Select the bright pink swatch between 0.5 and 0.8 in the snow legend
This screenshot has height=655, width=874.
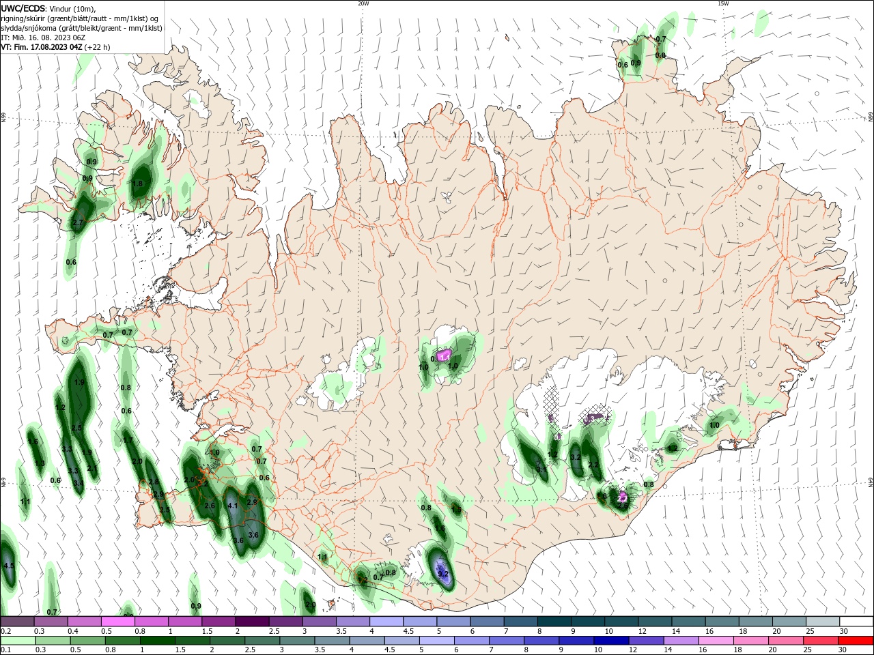(117, 622)
